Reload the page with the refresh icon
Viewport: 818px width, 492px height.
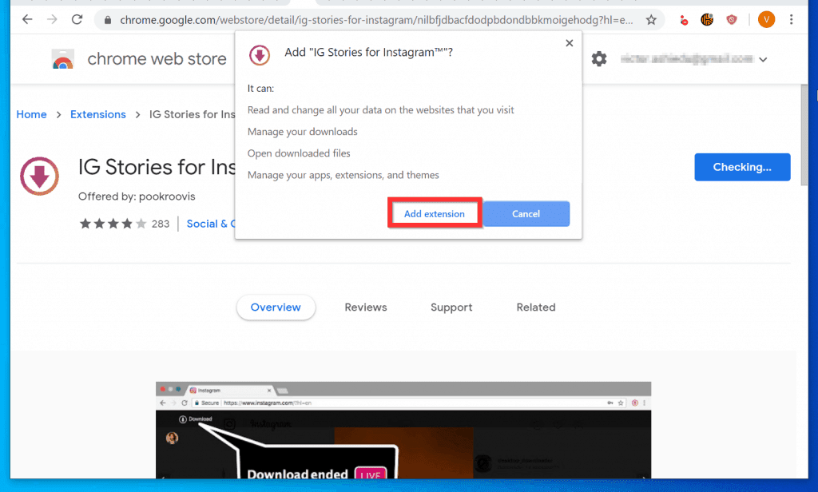pyautogui.click(x=77, y=20)
